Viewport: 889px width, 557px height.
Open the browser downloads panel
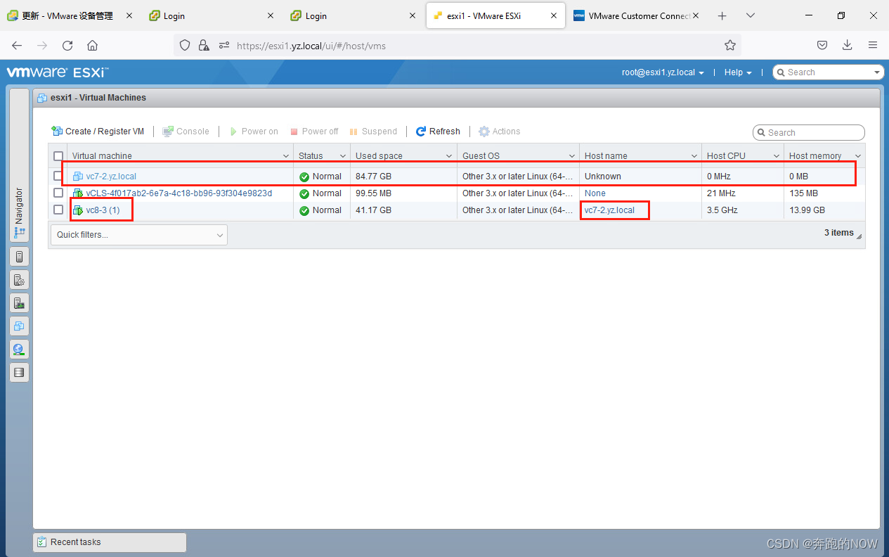click(x=848, y=45)
